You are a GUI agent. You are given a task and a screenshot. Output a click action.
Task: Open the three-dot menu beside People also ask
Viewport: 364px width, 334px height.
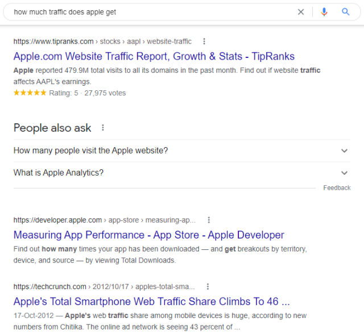coord(103,128)
